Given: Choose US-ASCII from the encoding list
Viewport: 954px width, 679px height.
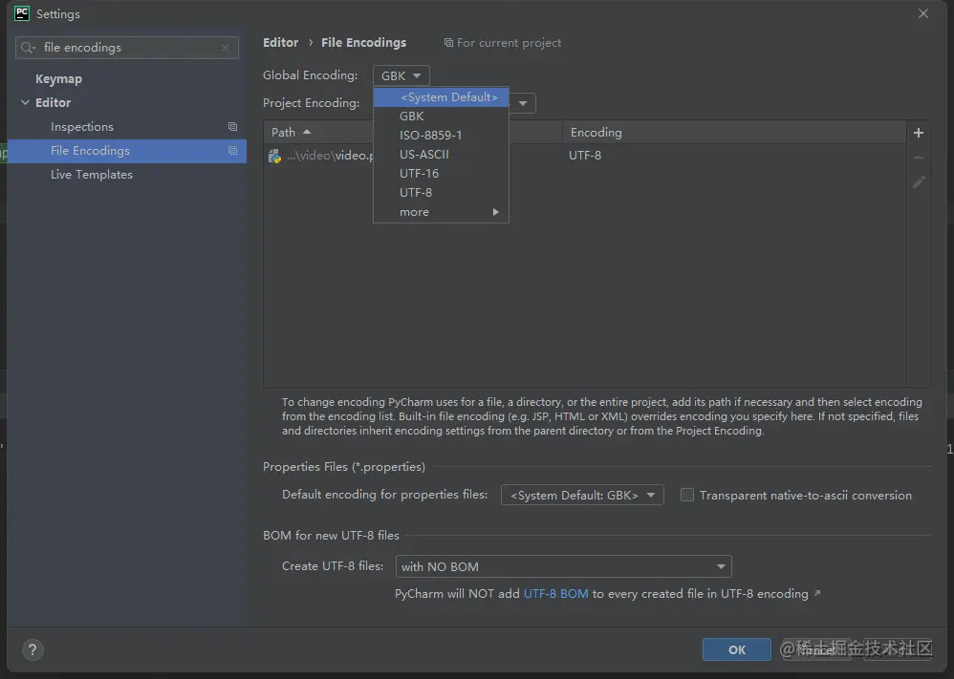Looking at the screenshot, I should pos(441,155).
